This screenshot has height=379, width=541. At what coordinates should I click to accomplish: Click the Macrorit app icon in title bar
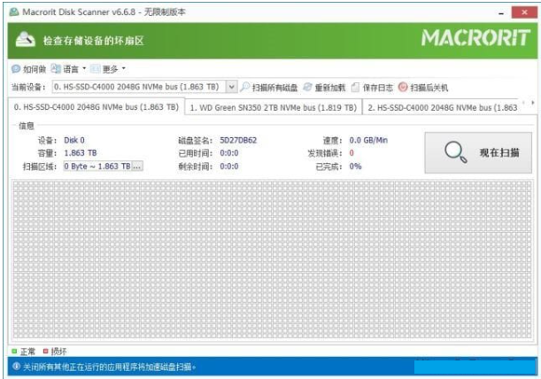pyautogui.click(x=14, y=12)
